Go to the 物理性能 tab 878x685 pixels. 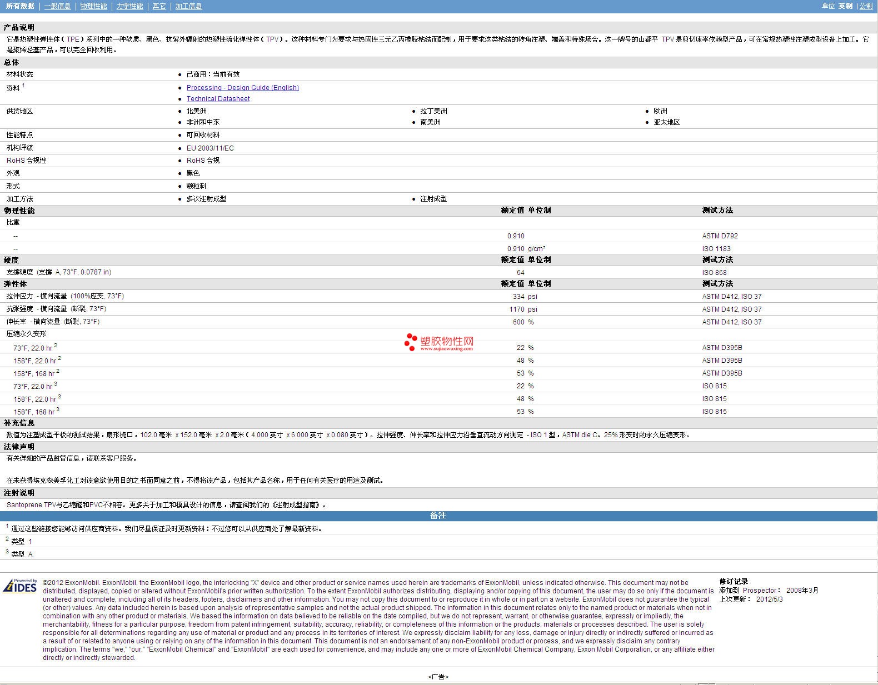(93, 6)
